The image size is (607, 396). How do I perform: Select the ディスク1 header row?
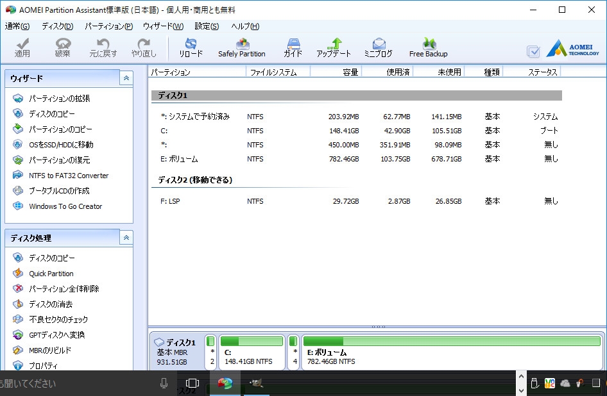357,95
